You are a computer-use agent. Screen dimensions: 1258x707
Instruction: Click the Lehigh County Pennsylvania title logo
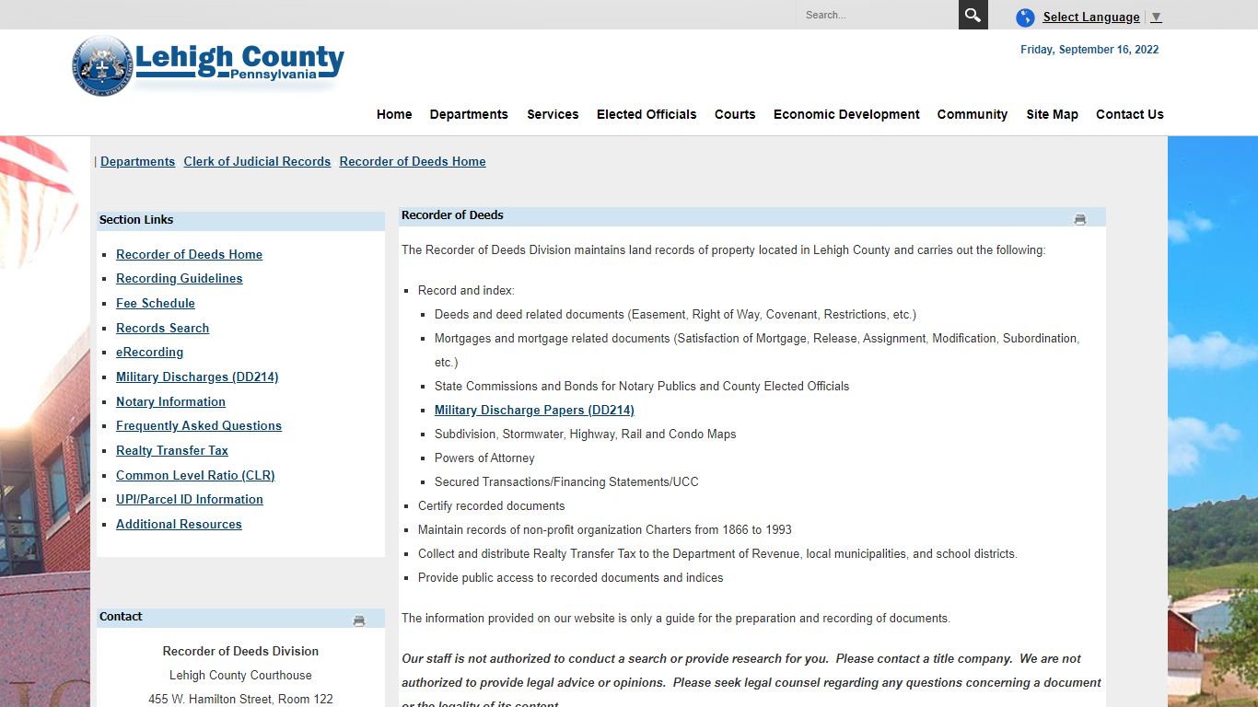(239, 64)
